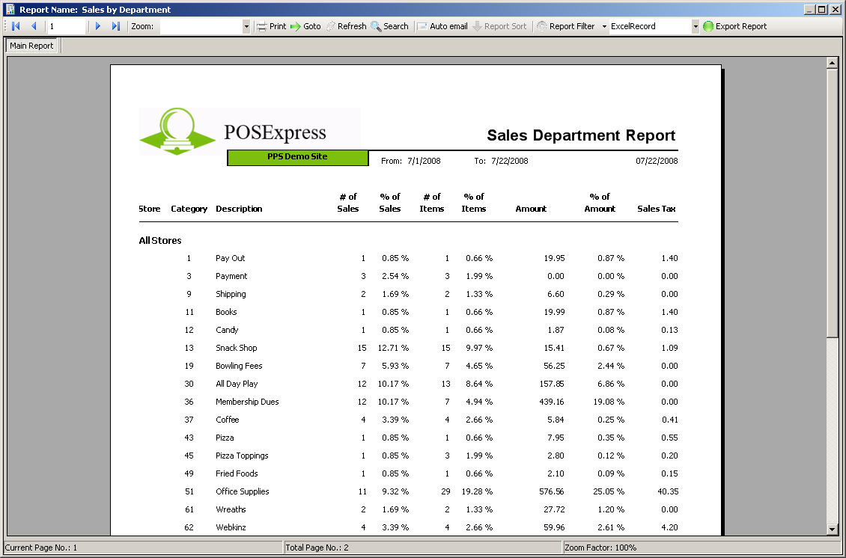846x558 pixels.
Task: Click the 439.16 amount for Membership Dues
Action: [x=552, y=402]
